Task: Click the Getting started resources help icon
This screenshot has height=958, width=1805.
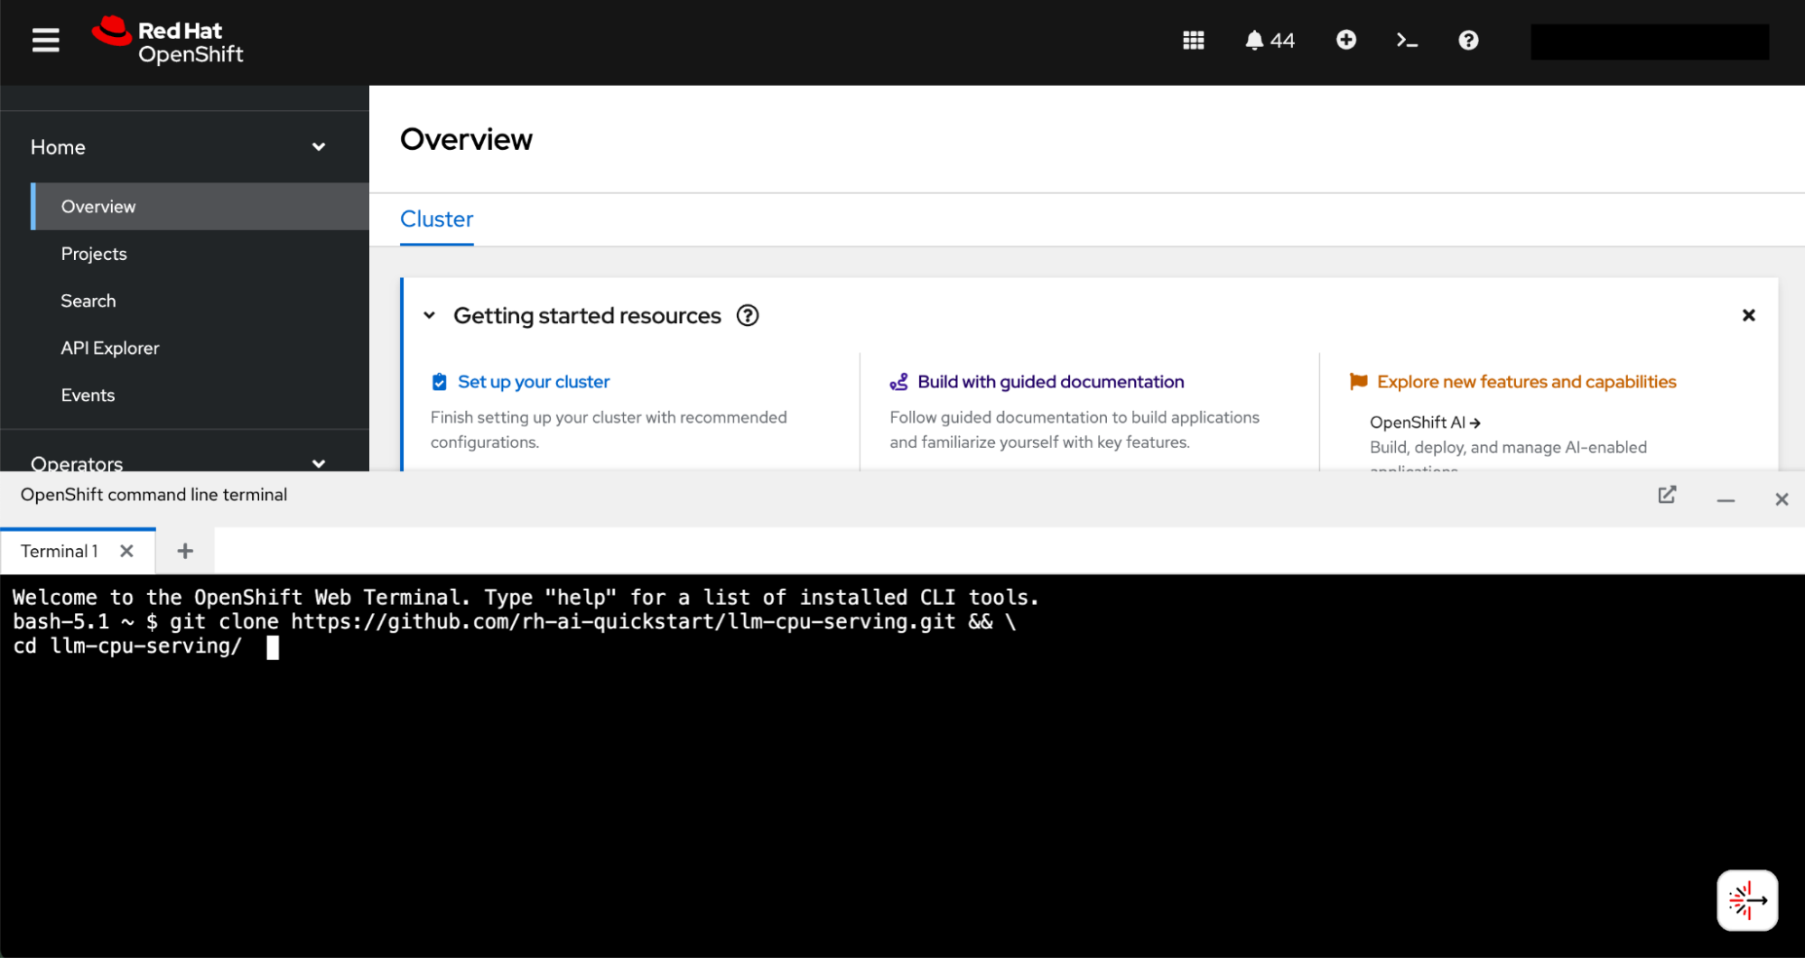Action: coord(748,316)
